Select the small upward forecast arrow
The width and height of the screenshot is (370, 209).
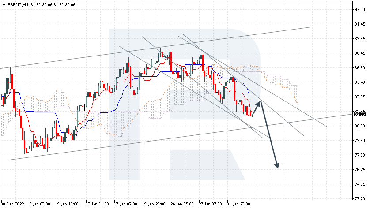point(256,109)
